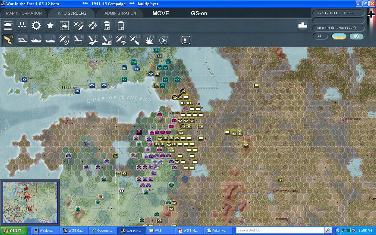Click the 15 value field
The height and width of the screenshot is (235, 376).
pyautogui.click(x=320, y=36)
